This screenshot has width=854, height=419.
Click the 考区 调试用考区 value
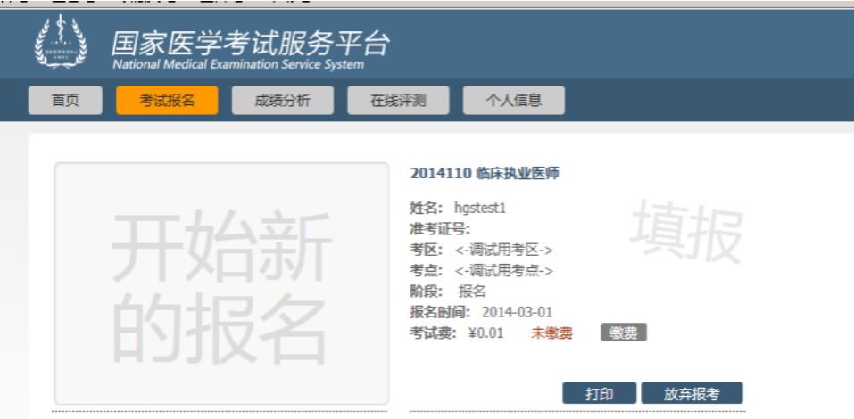tap(503, 250)
